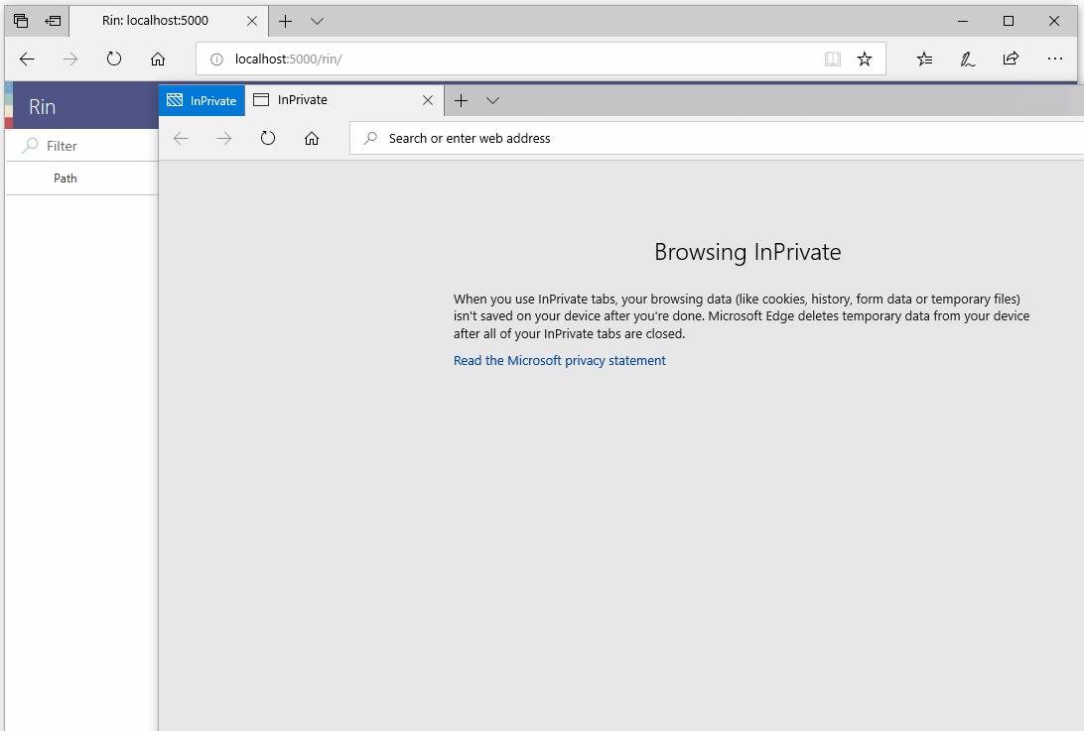Click the Rin app title
This screenshot has height=731, width=1084.
point(42,107)
